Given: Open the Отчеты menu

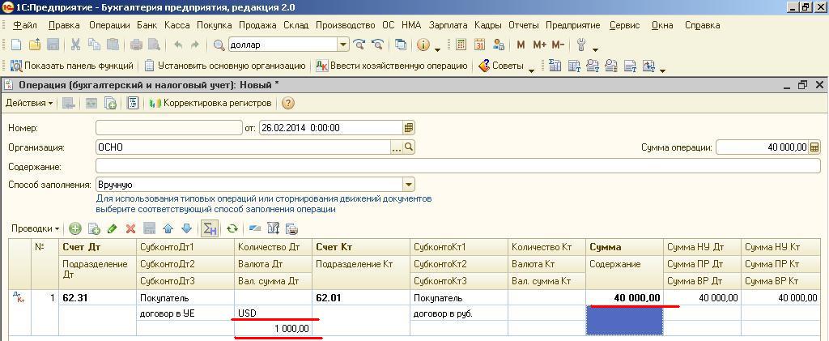Looking at the screenshot, I should [x=524, y=25].
